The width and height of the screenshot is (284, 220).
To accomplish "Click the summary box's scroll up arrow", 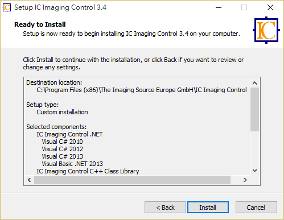I will [255, 83].
